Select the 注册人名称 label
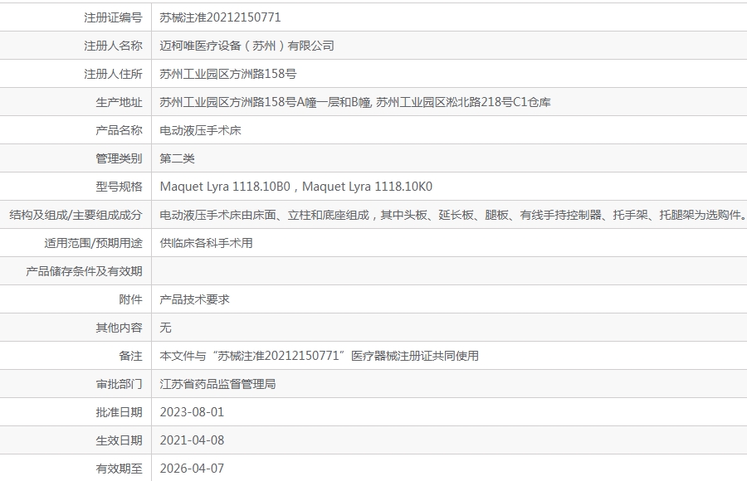Image resolution: width=747 pixels, height=481 pixels. point(113,46)
